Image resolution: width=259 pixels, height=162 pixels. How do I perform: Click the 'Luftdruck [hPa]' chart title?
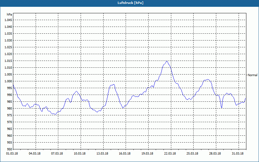pyautogui.click(x=130, y=3)
